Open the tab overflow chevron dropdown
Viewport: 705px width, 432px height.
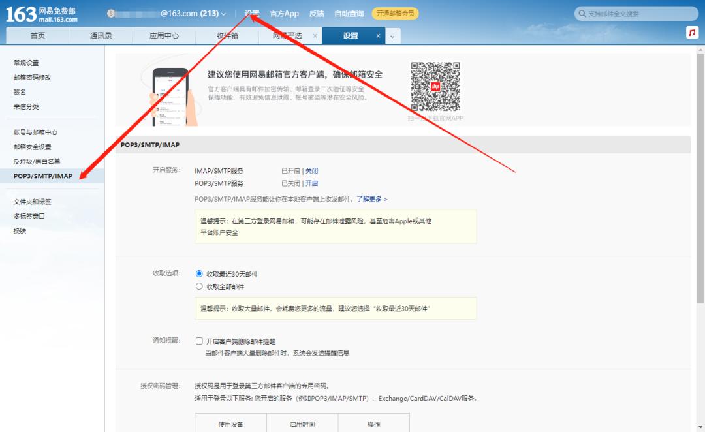[392, 36]
